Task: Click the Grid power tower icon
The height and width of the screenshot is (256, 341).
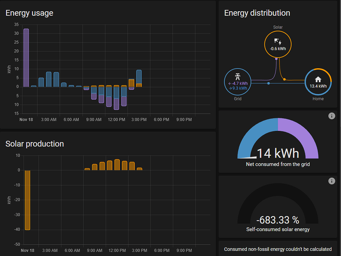Action: pyautogui.click(x=237, y=77)
